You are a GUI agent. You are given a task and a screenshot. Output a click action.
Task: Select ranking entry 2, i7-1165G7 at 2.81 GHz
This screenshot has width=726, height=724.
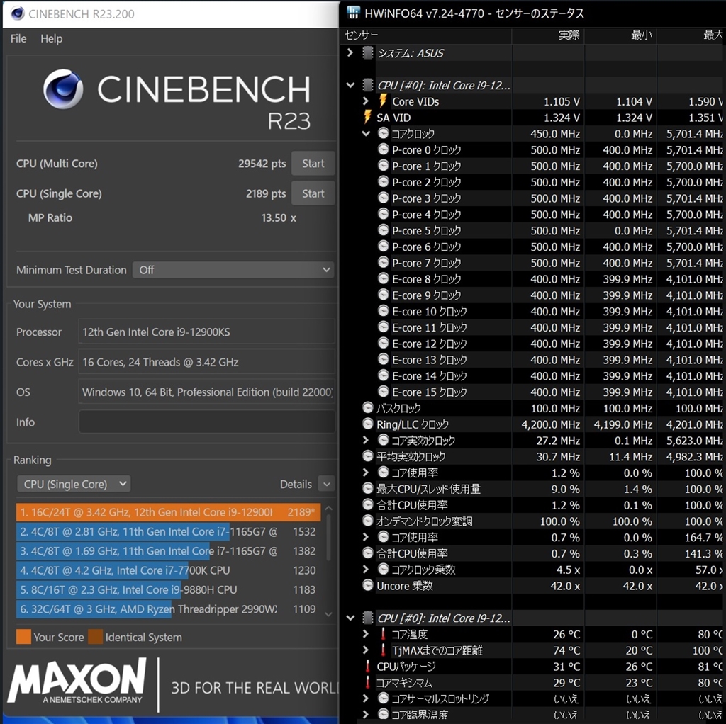coord(169,531)
